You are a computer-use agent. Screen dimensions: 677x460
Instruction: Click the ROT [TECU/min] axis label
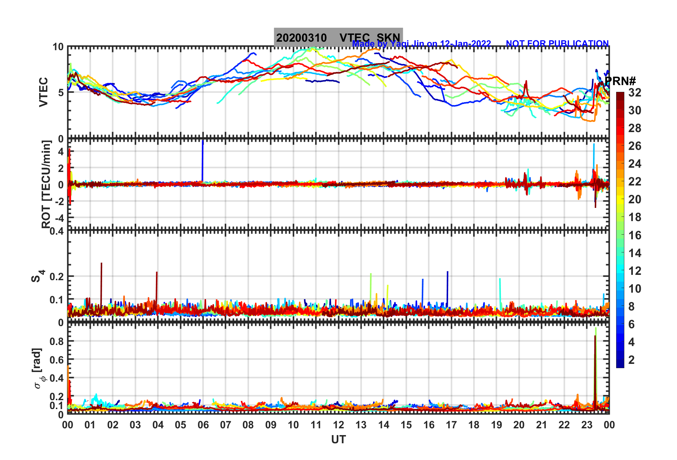click(46, 184)
